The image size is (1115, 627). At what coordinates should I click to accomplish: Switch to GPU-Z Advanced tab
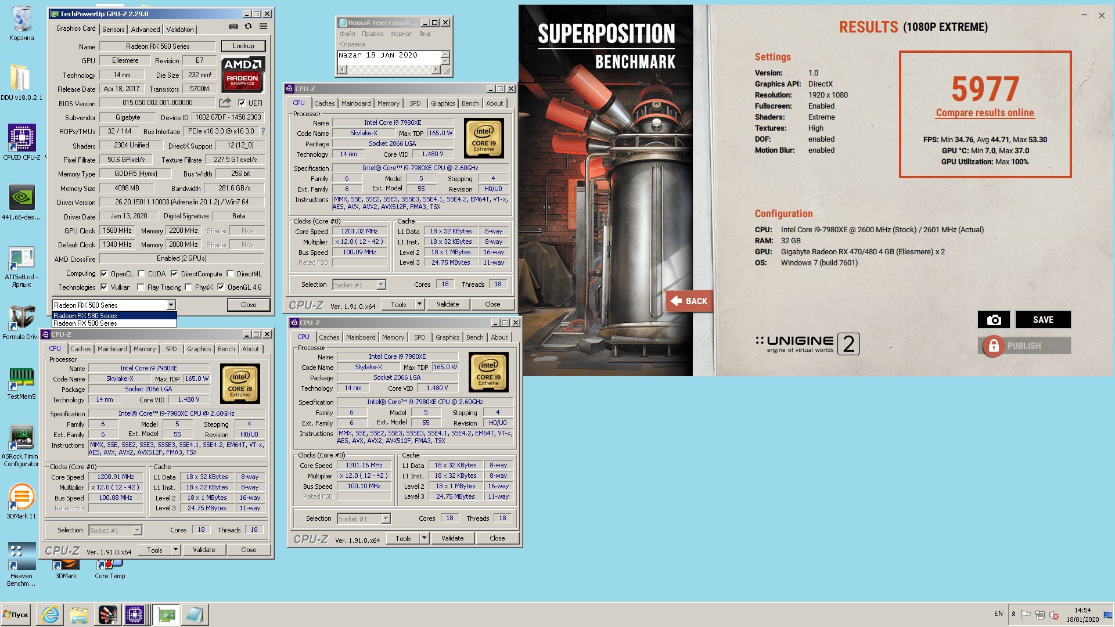(x=145, y=29)
